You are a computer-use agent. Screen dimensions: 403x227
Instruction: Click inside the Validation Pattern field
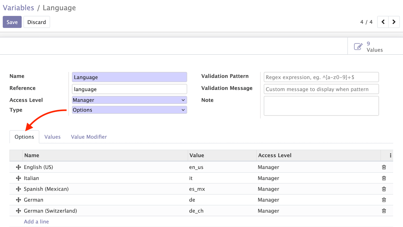pyautogui.click(x=321, y=77)
